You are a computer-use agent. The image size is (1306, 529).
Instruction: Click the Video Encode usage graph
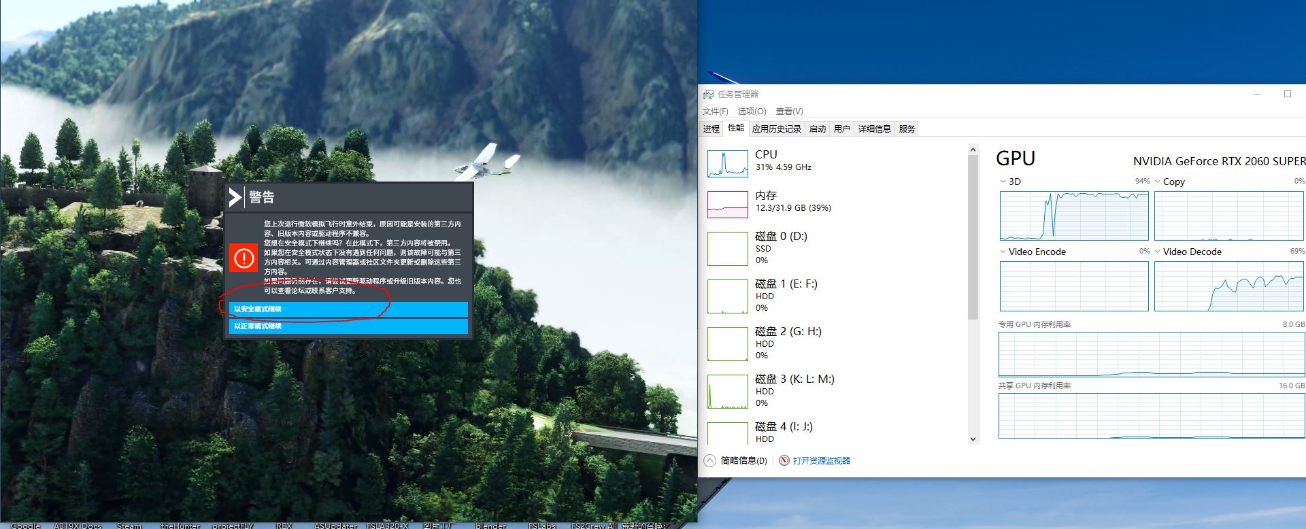pyautogui.click(x=1074, y=286)
